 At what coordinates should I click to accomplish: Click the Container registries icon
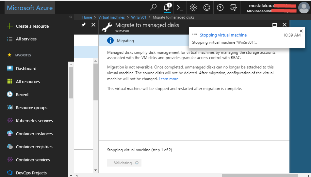(x=10, y=146)
